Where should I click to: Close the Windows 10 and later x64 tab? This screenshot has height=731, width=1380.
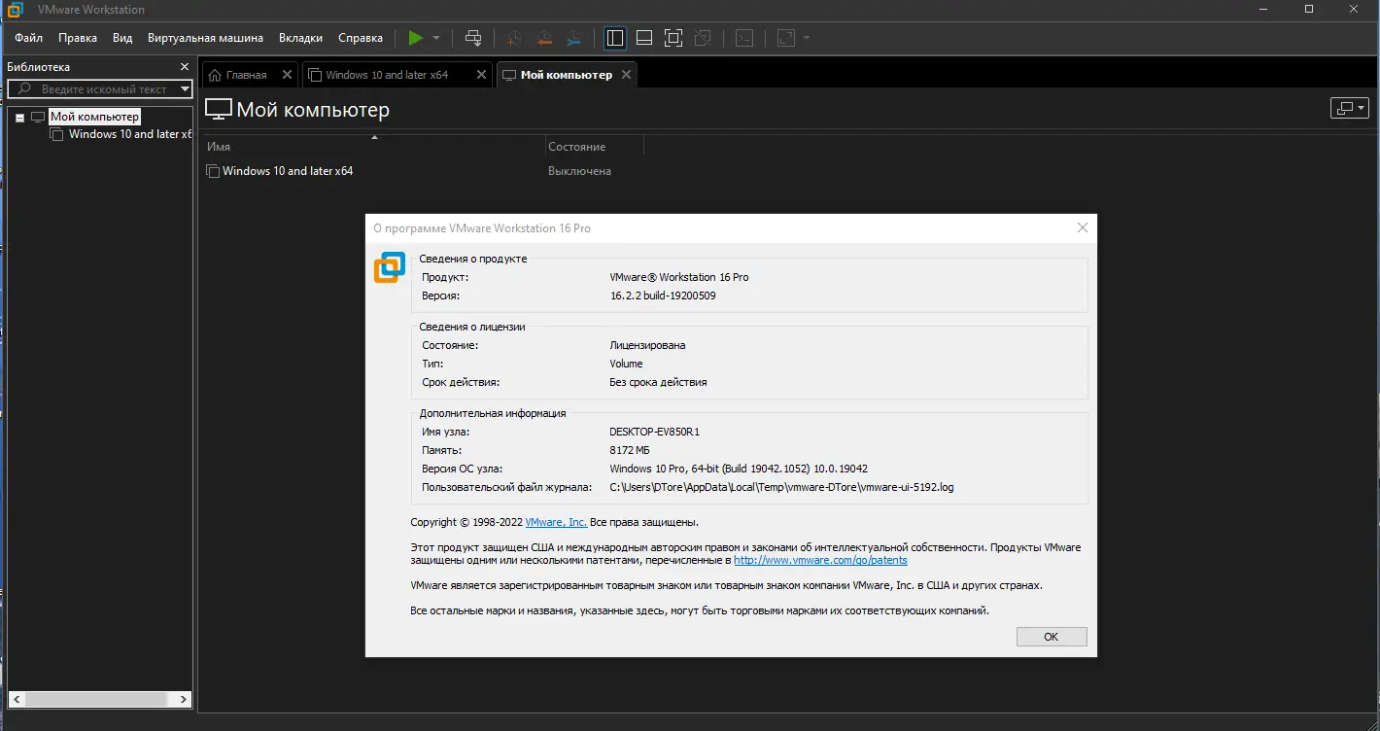(482, 75)
